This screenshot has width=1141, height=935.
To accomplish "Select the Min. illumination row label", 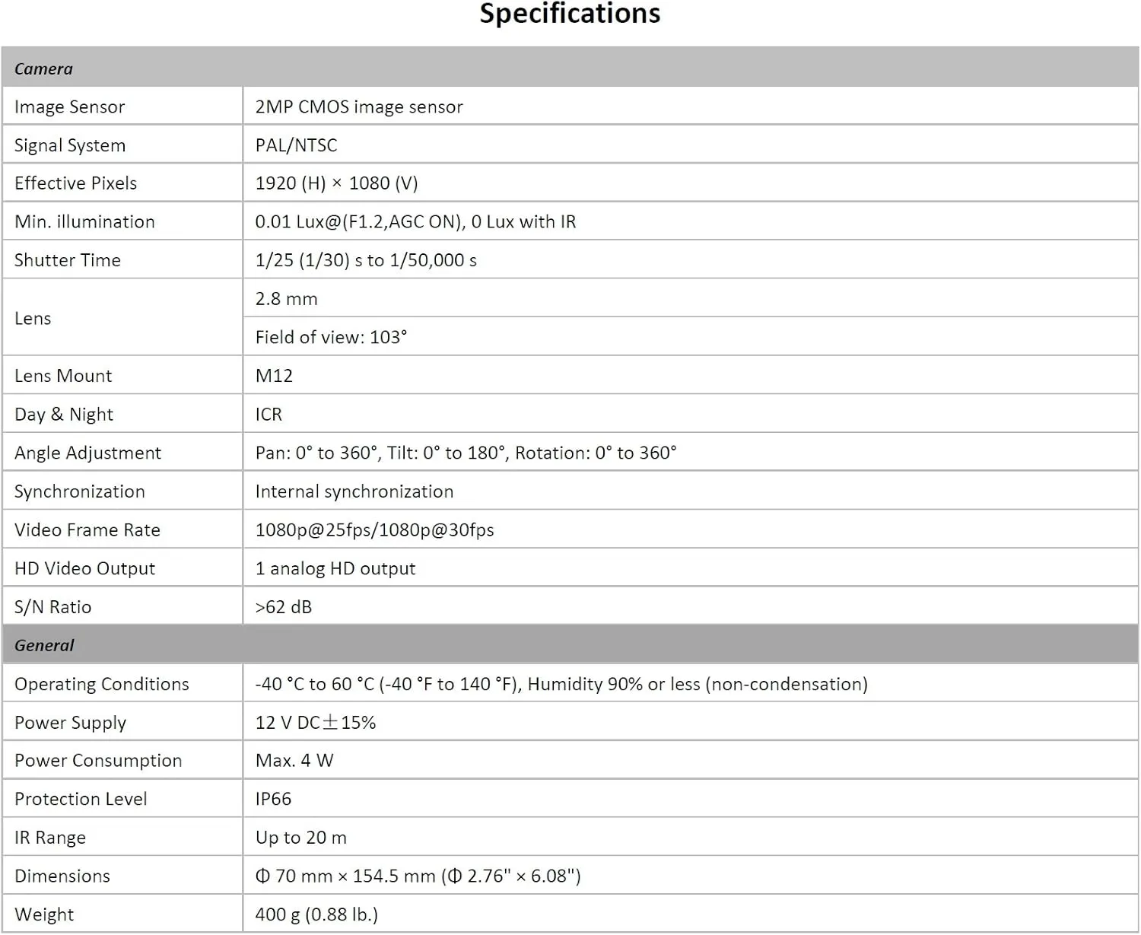I will [84, 221].
